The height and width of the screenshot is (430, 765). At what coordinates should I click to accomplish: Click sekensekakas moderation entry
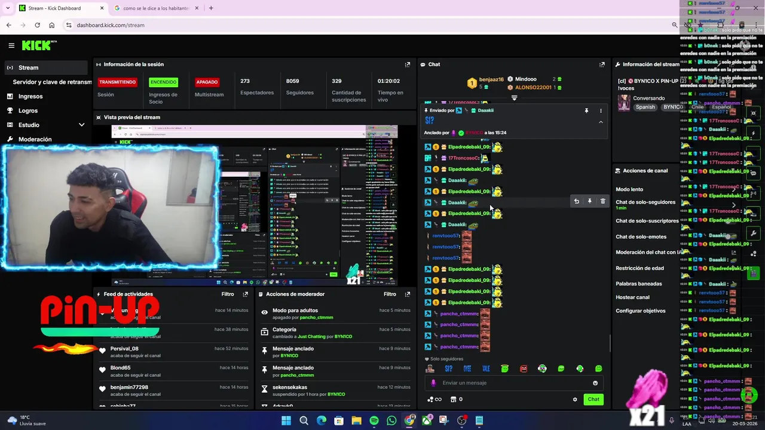(x=290, y=387)
